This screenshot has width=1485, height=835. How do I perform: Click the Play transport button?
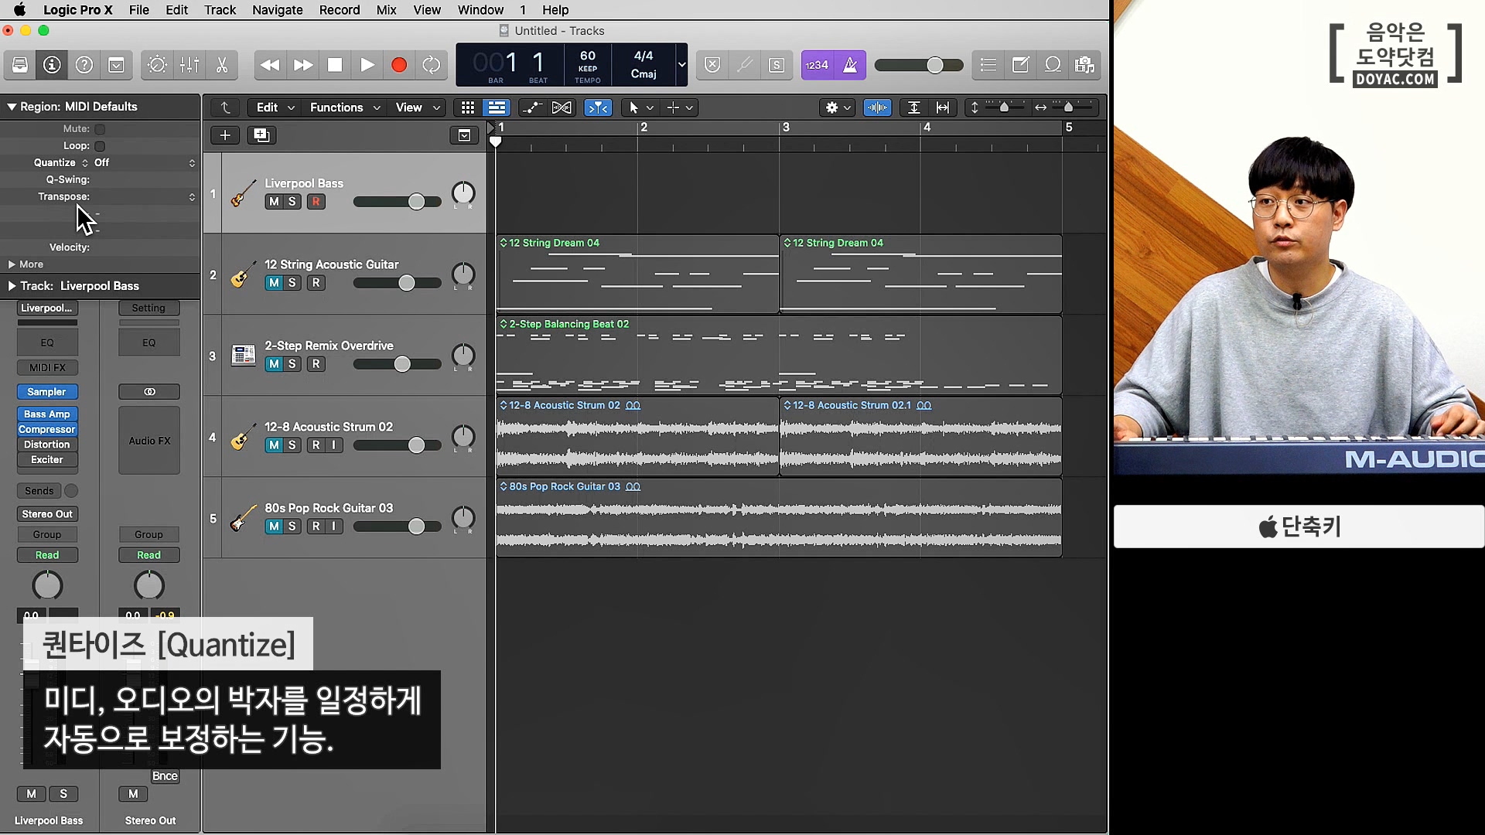(x=367, y=65)
